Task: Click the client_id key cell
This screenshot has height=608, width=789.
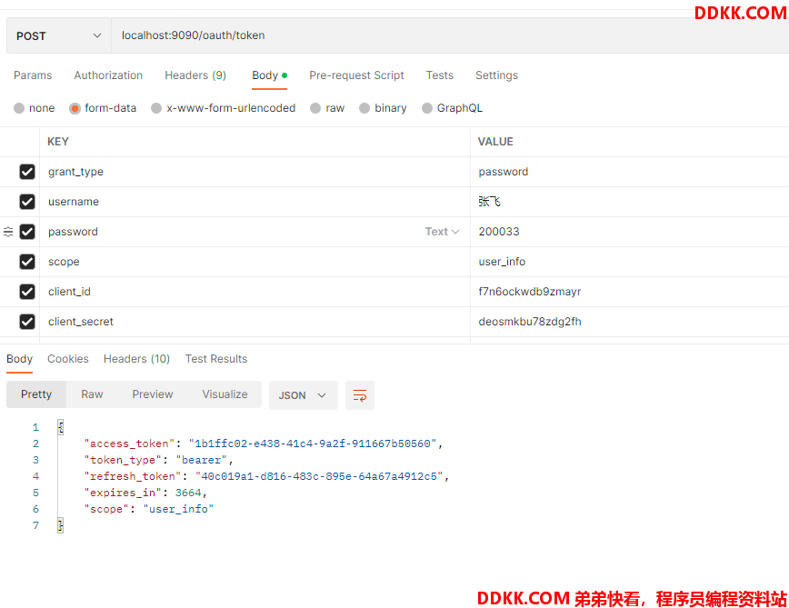Action: (255, 292)
